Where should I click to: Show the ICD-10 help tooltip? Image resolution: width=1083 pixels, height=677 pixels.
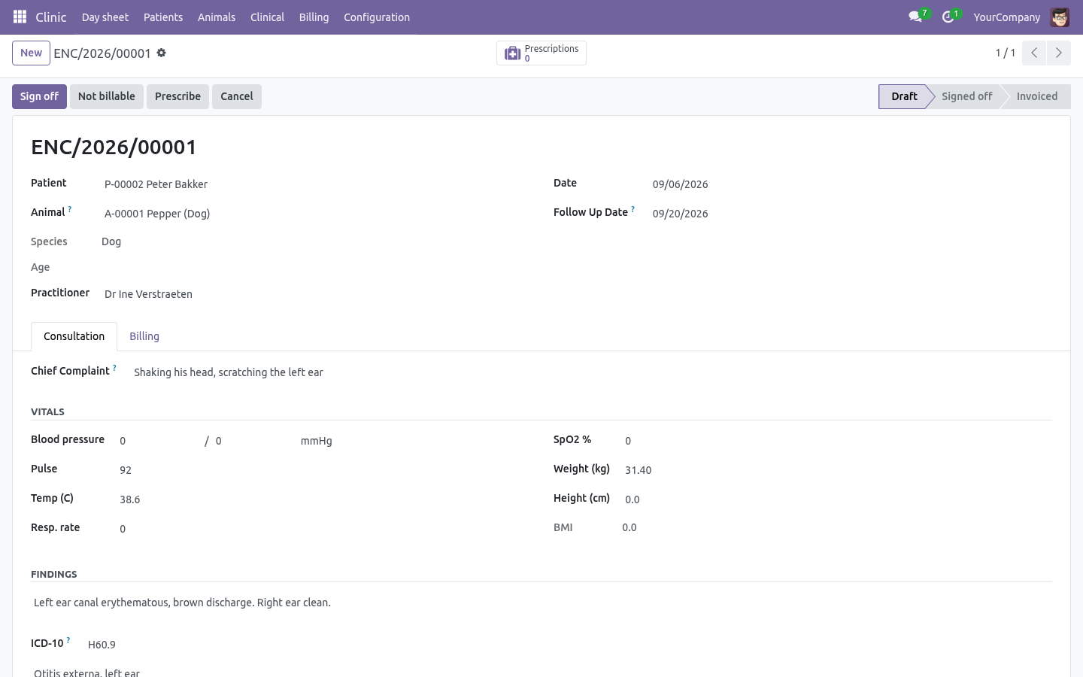[x=68, y=641]
